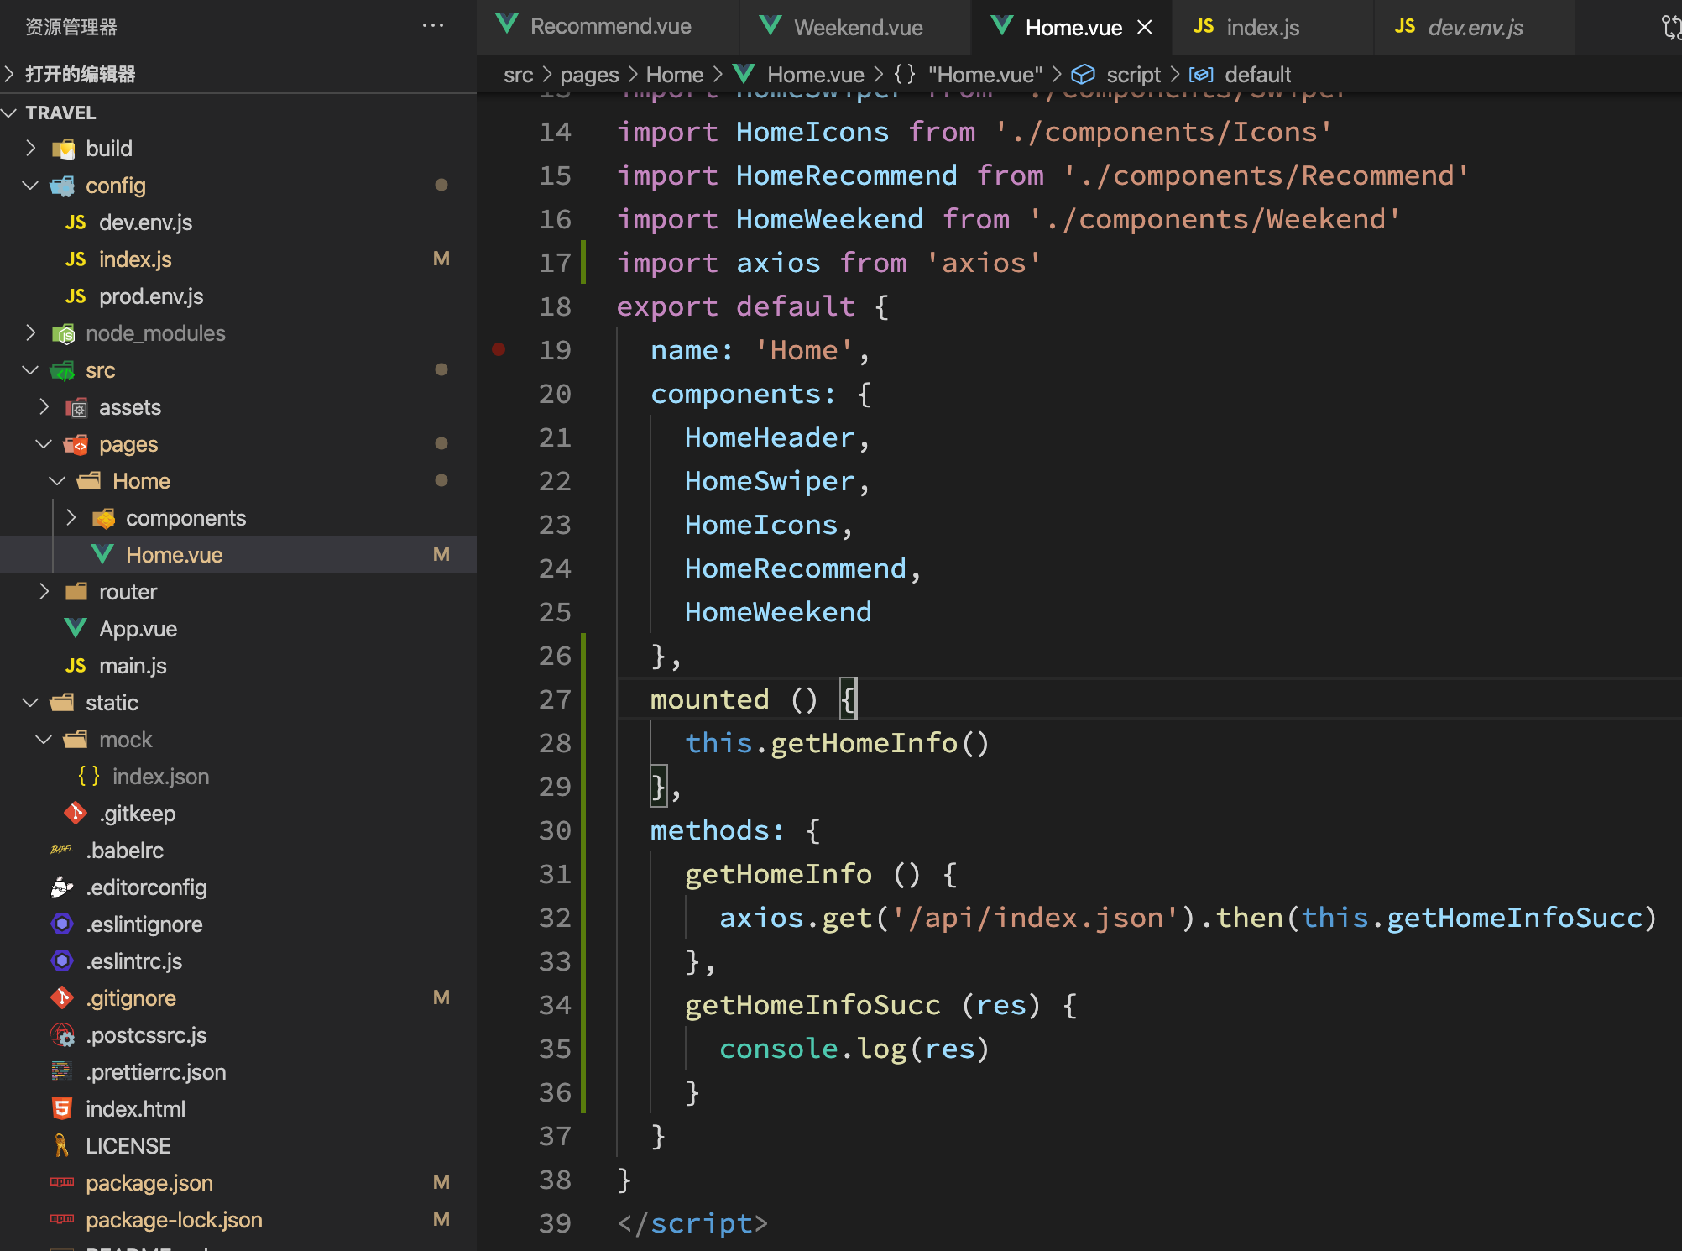Expand the assets folder
Viewport: 1682px width, 1251px height.
tap(44, 407)
